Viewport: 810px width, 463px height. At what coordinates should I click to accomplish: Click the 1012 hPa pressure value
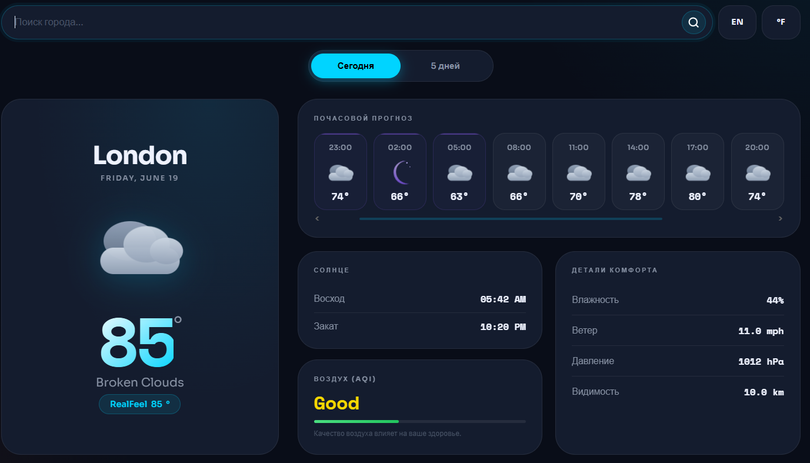(761, 361)
